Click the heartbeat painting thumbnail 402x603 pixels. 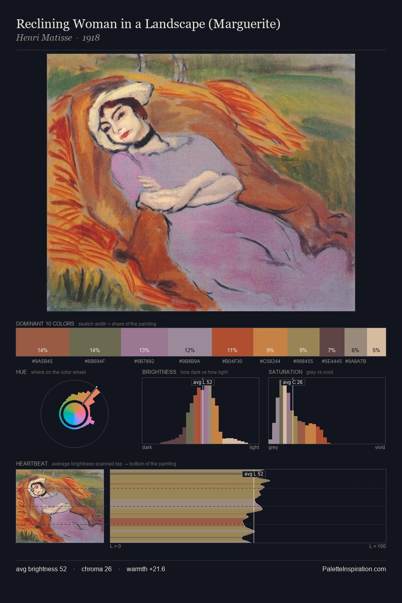click(x=60, y=506)
